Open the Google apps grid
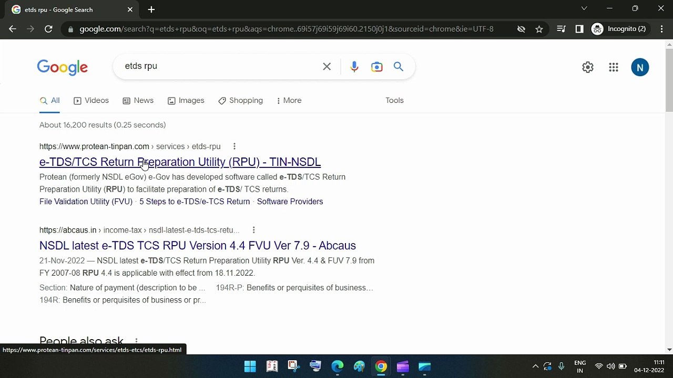This screenshot has width=673, height=378. [x=614, y=67]
